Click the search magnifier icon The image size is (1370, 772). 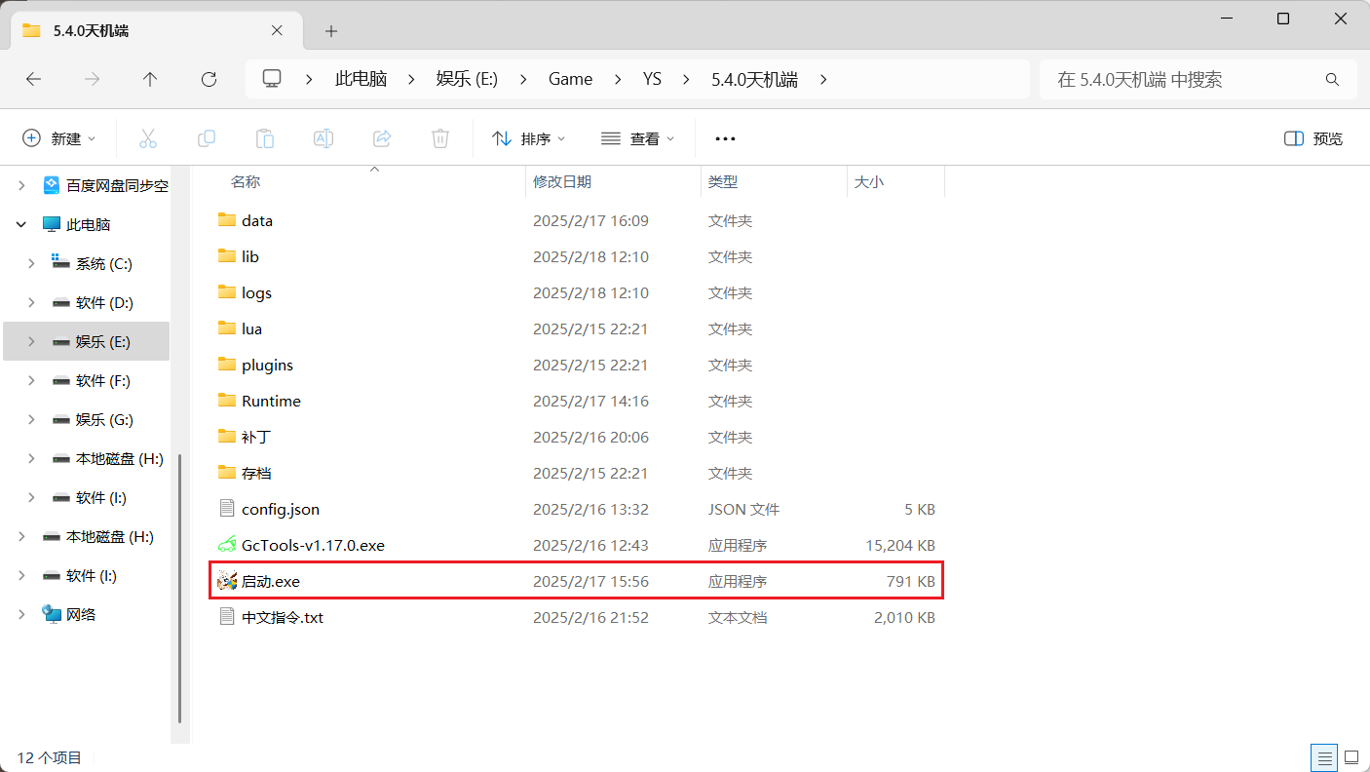coord(1332,80)
